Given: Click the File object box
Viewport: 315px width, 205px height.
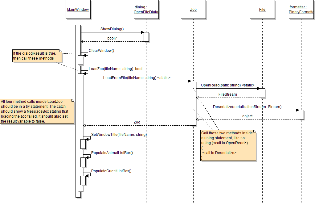Looking at the screenshot, I should 262,10.
